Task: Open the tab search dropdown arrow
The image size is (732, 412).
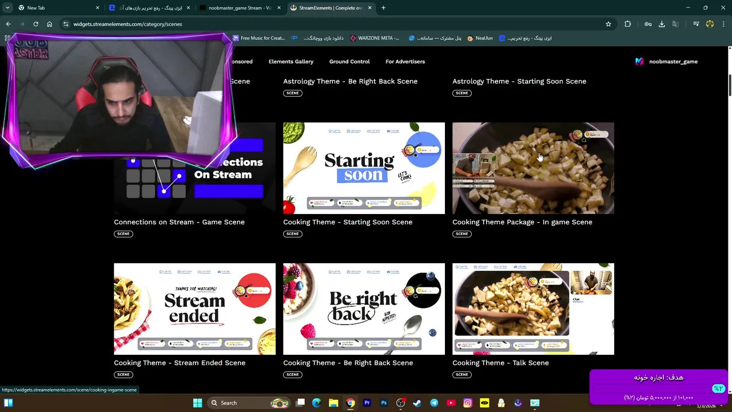Action: pos(7,8)
